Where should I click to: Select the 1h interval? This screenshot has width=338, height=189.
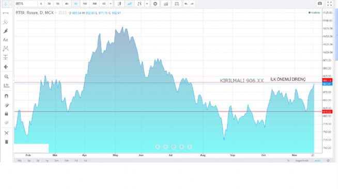click(x=58, y=4)
